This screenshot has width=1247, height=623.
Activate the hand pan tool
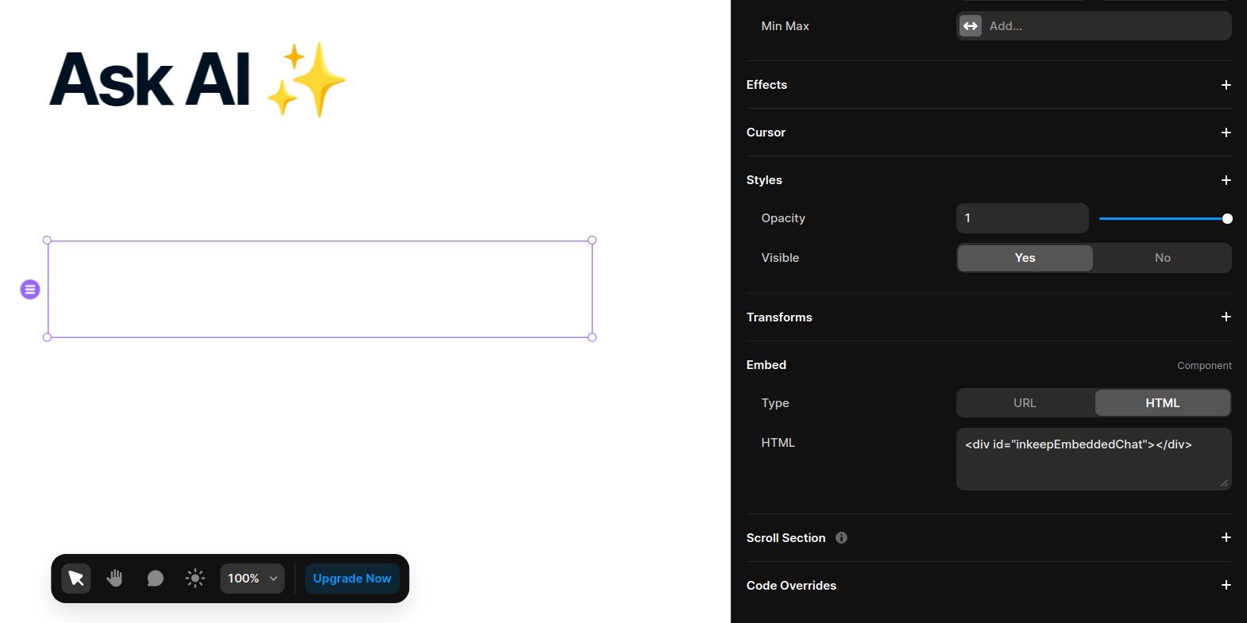(115, 579)
